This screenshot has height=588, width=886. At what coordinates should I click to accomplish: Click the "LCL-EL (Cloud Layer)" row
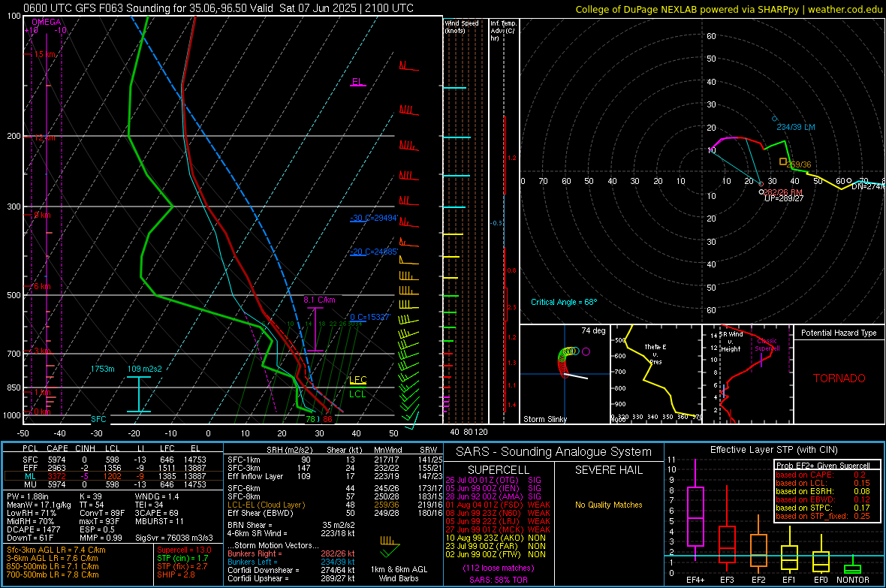(x=335, y=505)
